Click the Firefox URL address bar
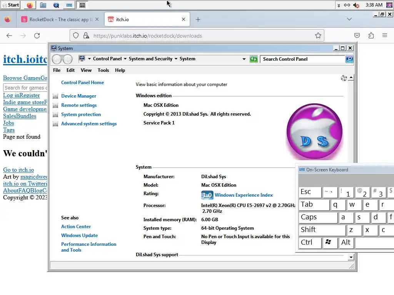394x295 pixels. pyautogui.click(x=197, y=36)
